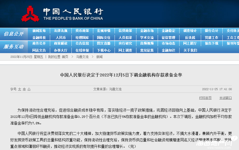Open the 新闻发布 menu item
Image resolution: width=239 pixels, height=150 pixels.
39,31
